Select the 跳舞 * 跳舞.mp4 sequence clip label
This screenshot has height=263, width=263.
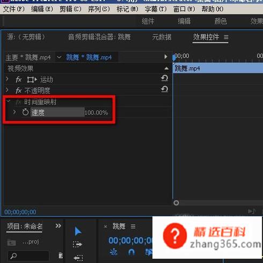pyautogui.click(x=89, y=57)
